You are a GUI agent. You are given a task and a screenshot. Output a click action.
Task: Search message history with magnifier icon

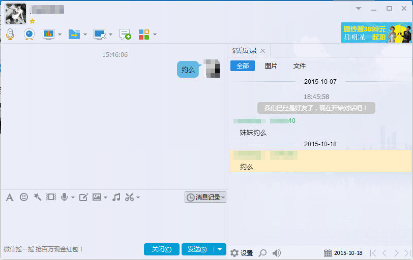pos(262,253)
